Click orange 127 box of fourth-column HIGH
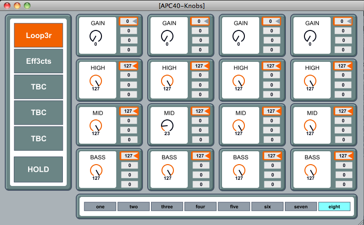The height and width of the screenshot is (225, 364). click(343, 66)
